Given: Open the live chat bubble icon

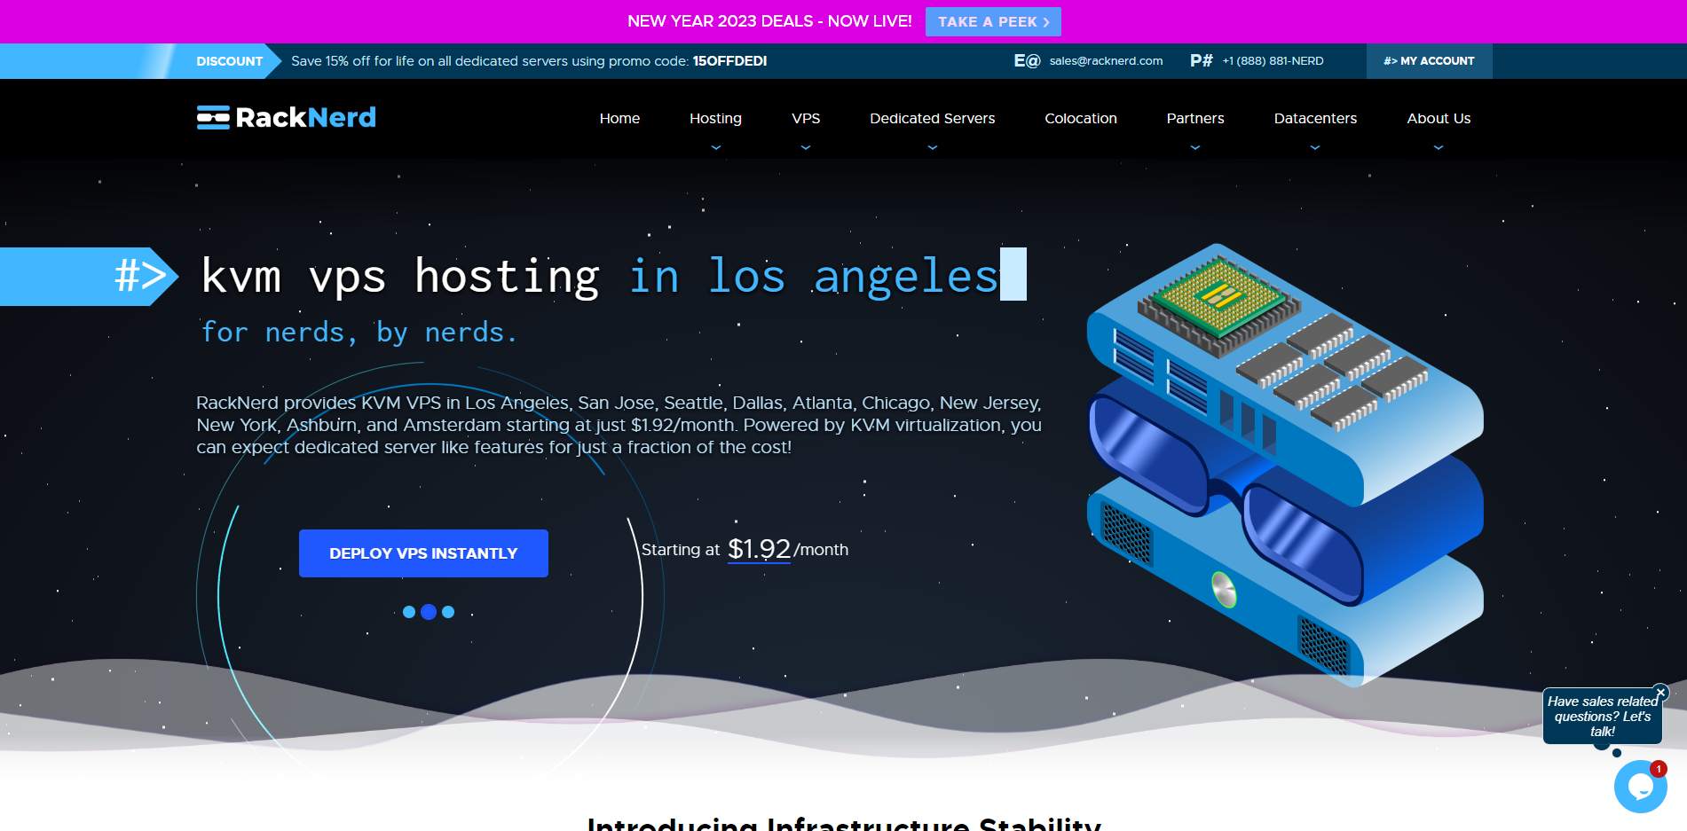Looking at the screenshot, I should coord(1640,787).
